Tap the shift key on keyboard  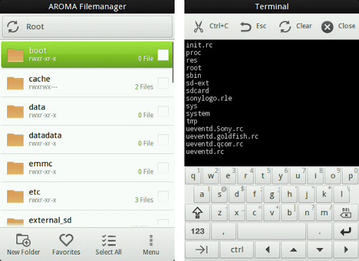pos(197,213)
